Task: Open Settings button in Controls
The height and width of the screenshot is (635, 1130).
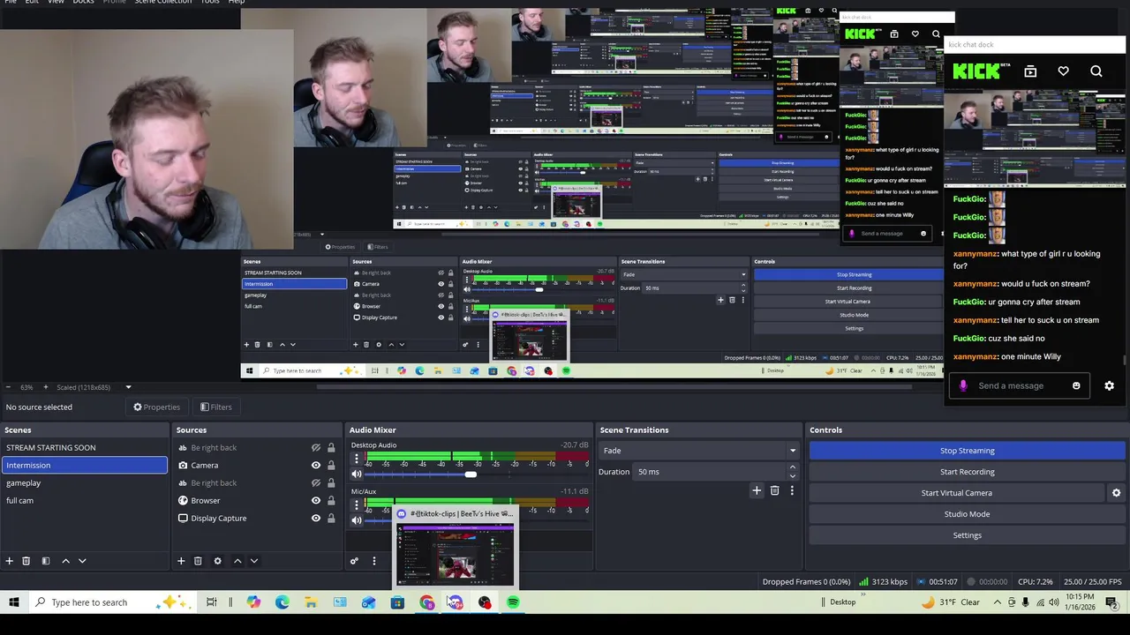Action: point(967,535)
